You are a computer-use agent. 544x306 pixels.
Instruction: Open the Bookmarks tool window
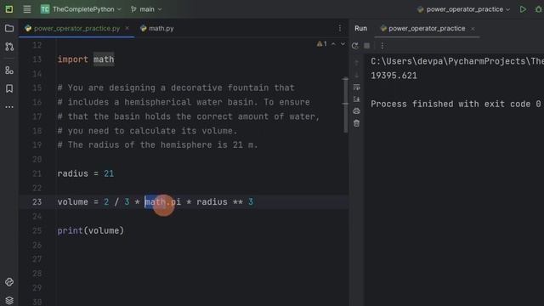point(9,88)
